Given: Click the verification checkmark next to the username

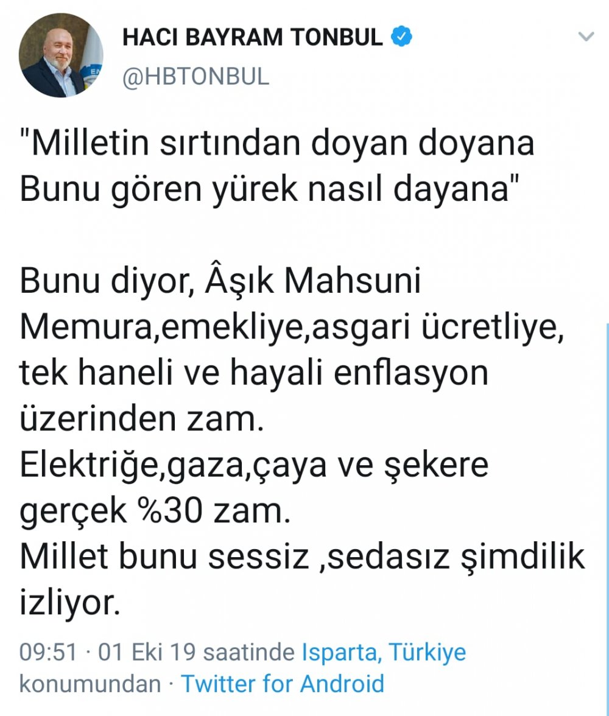Looking at the screenshot, I should coord(400,36).
